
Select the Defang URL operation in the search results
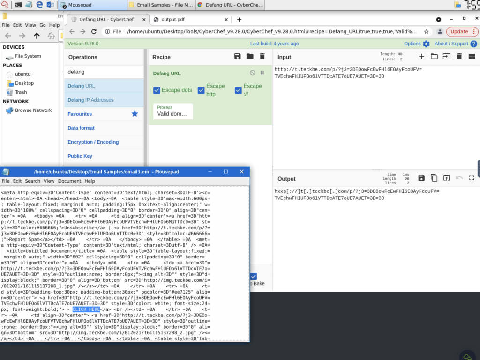(104, 86)
